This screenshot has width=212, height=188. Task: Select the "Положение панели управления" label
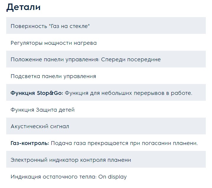pos(55,60)
